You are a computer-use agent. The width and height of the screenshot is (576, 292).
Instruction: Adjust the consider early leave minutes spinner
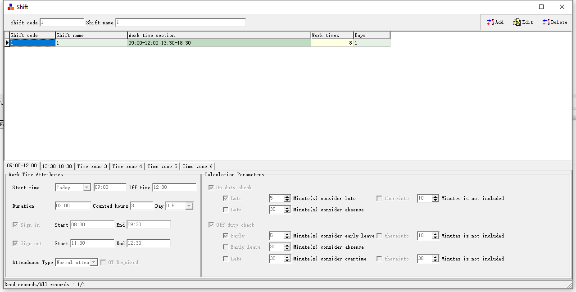click(287, 236)
